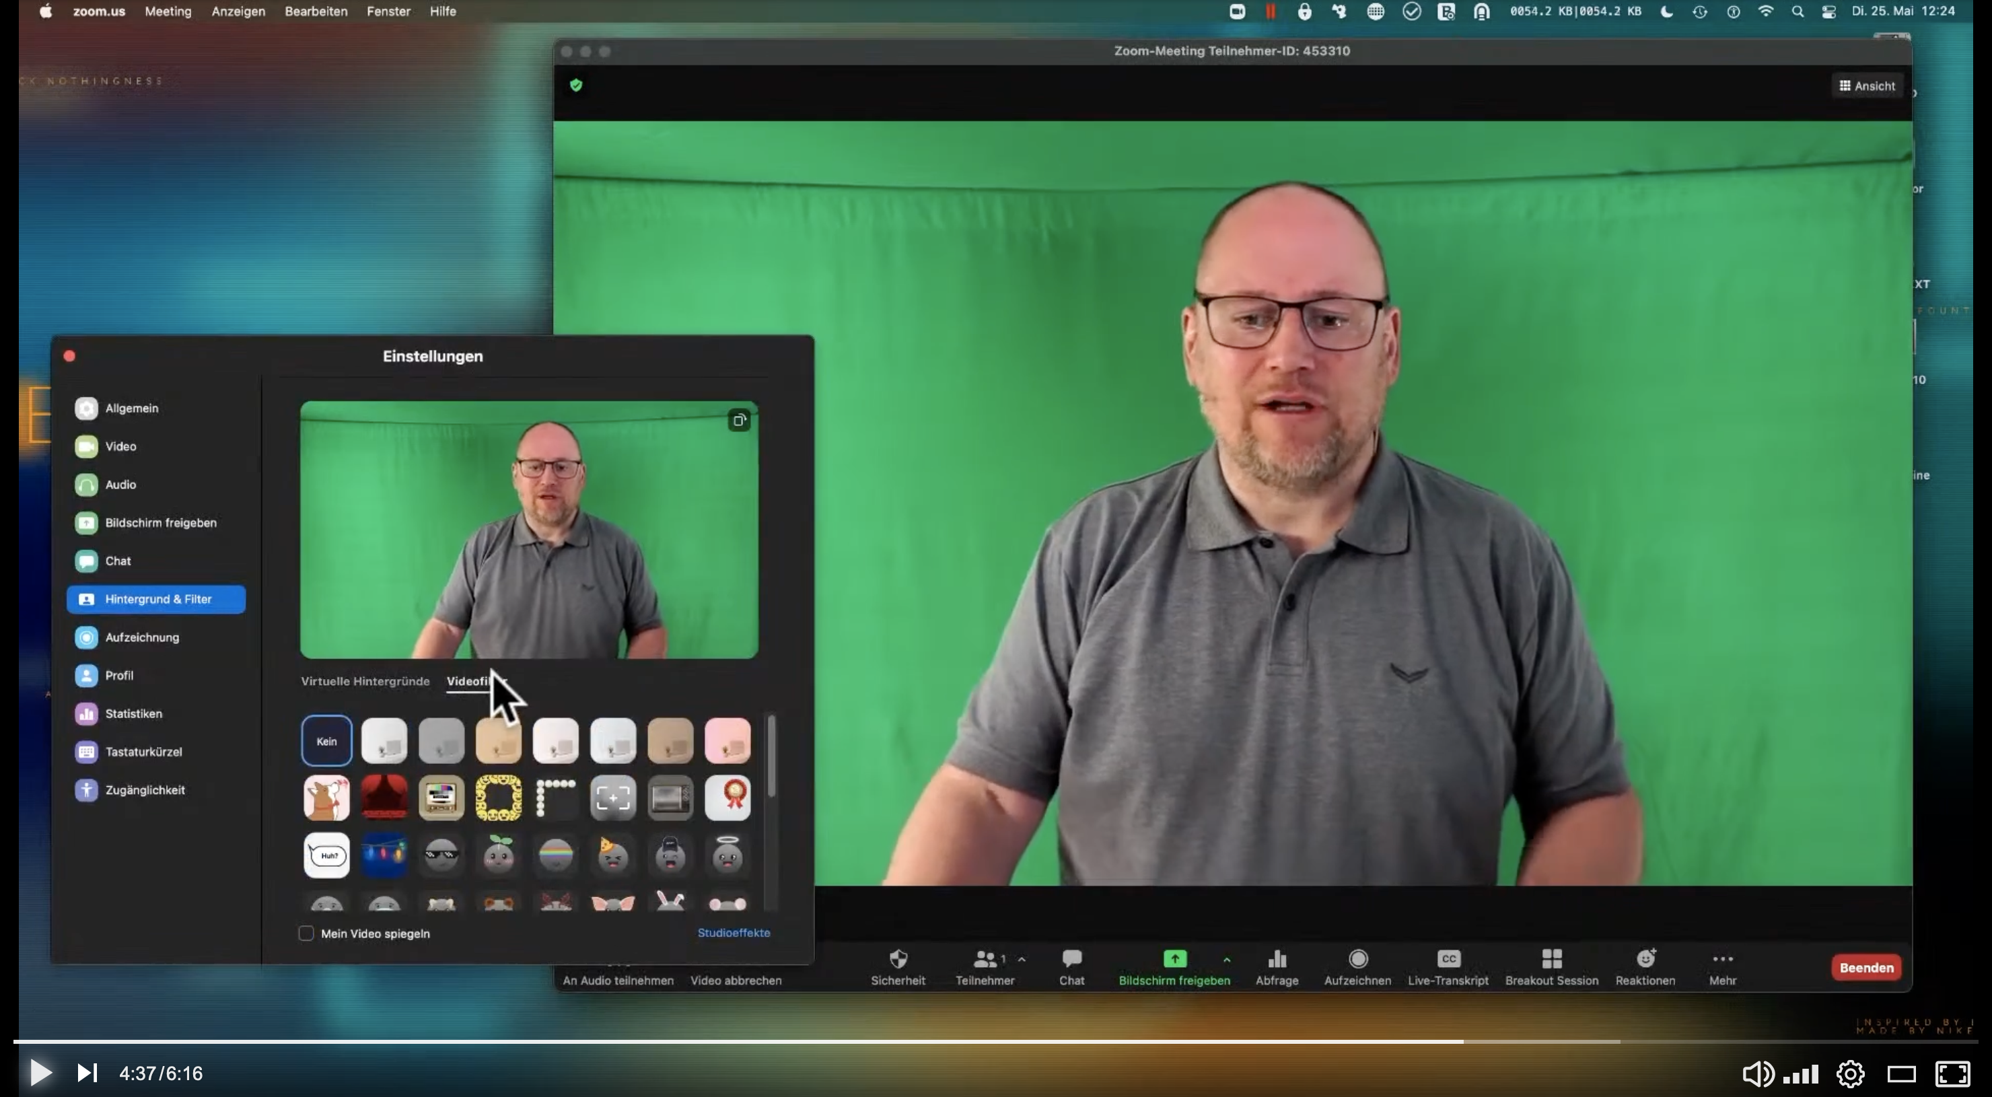1992x1097 pixels.
Task: Open the meeting Chat icon in the toolbar
Action: pyautogui.click(x=1072, y=960)
